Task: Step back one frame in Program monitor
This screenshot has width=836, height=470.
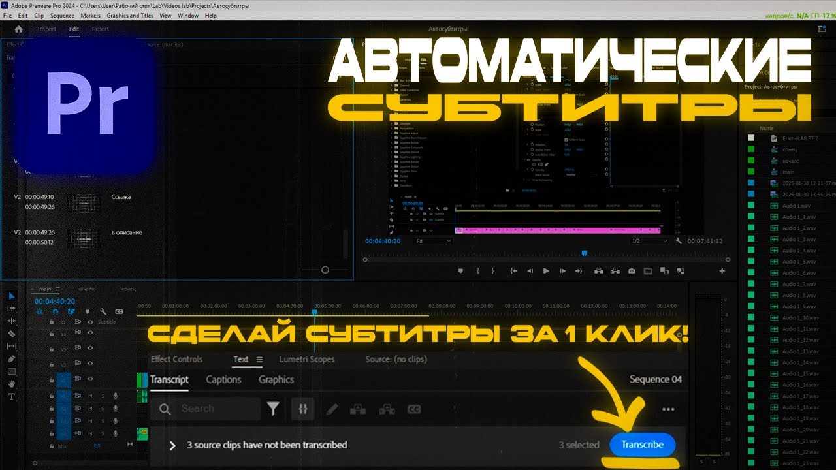Action: [530, 271]
